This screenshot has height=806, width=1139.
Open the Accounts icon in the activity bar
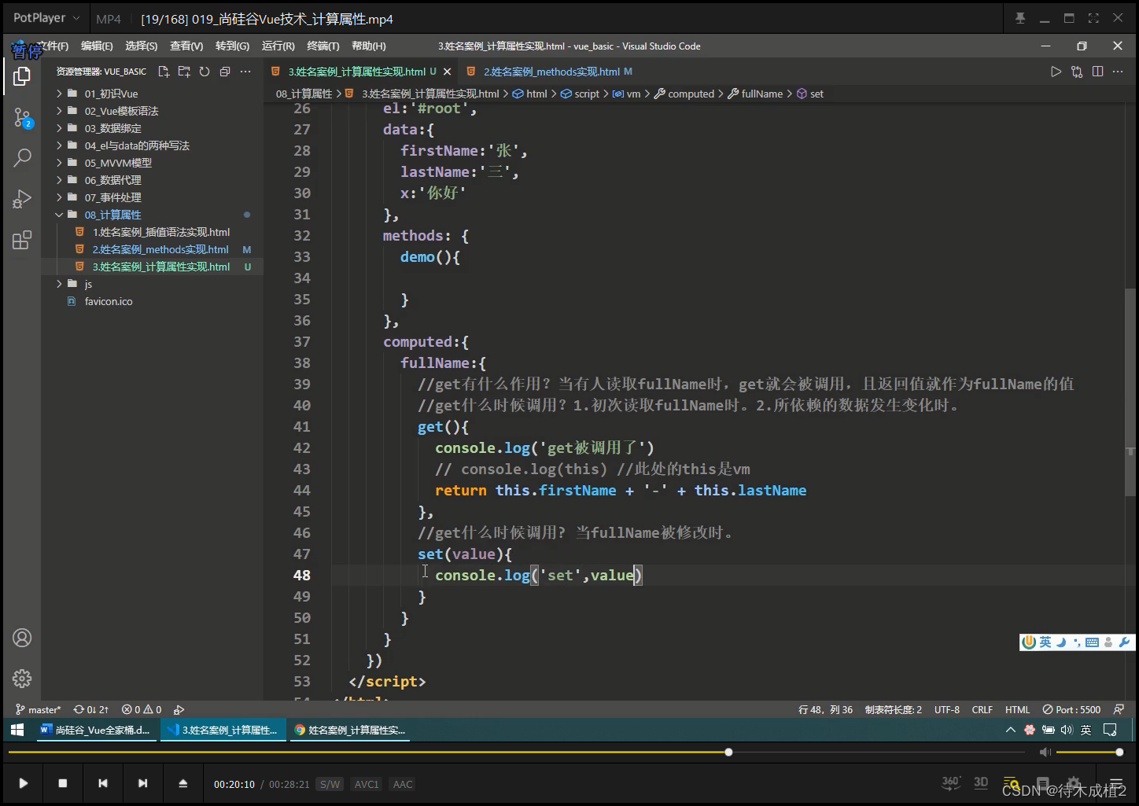click(22, 638)
